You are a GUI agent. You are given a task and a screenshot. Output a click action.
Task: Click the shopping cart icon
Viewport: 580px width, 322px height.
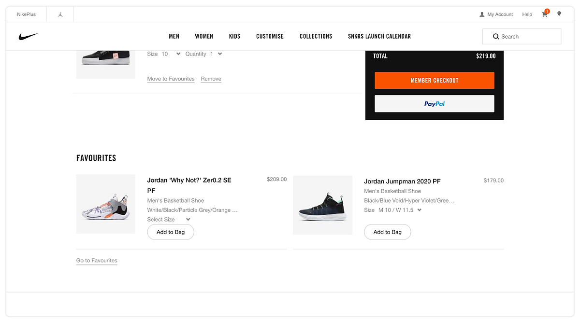coord(544,14)
